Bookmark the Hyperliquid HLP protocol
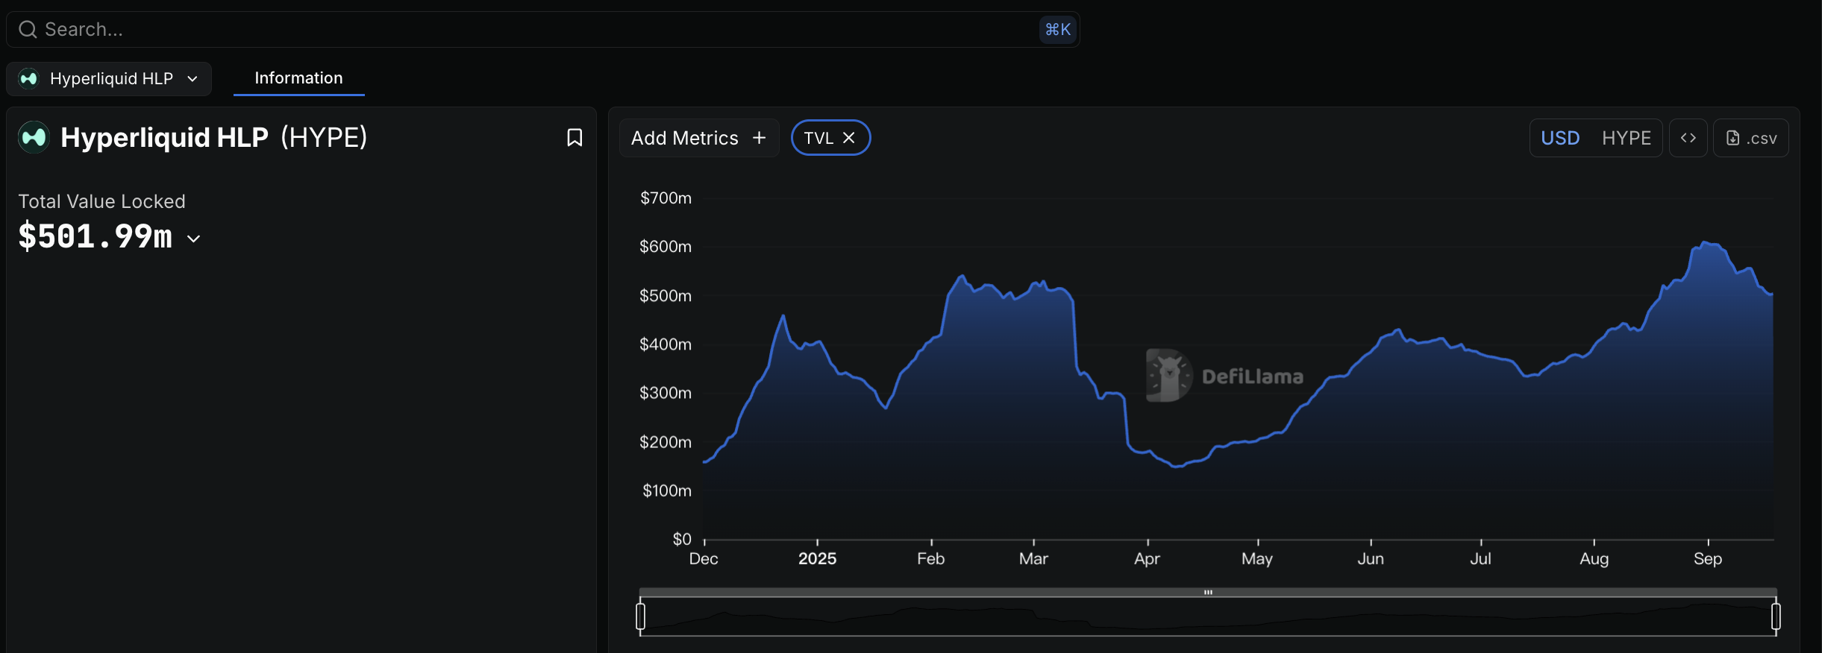This screenshot has width=1822, height=653. tap(574, 138)
